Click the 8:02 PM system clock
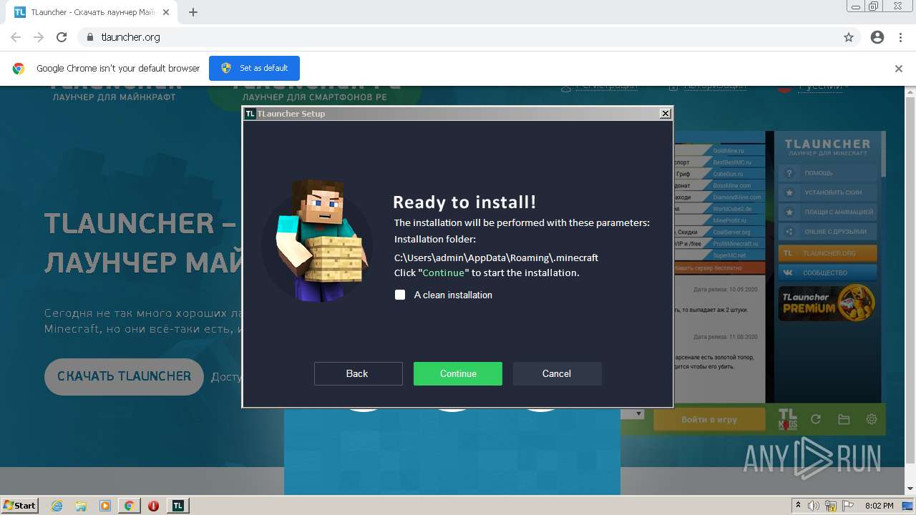The height and width of the screenshot is (515, 916). coord(879,506)
